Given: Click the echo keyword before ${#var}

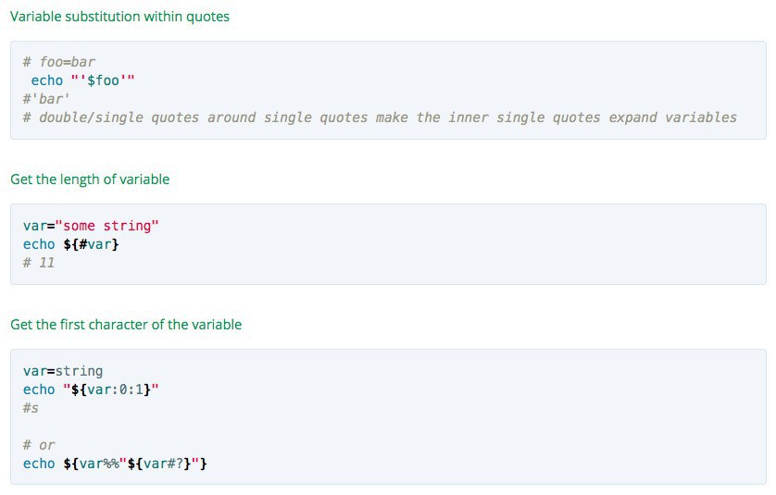Looking at the screenshot, I should click(x=39, y=244).
